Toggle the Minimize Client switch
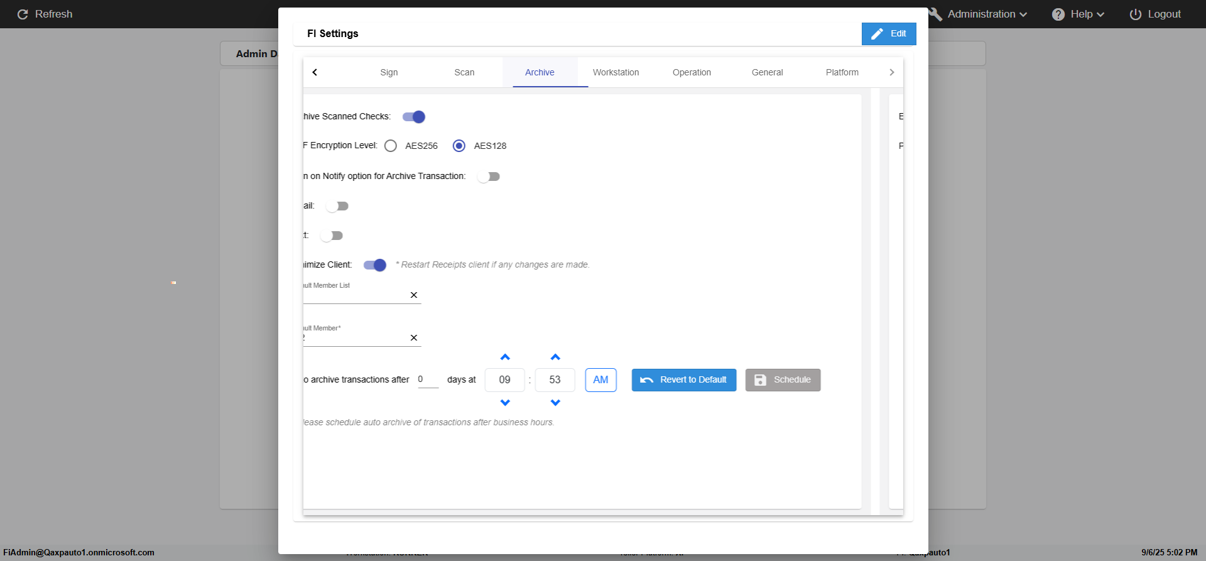The image size is (1206, 561). (x=375, y=265)
